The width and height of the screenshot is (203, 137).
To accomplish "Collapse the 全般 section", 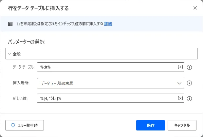I will coord(10,53).
